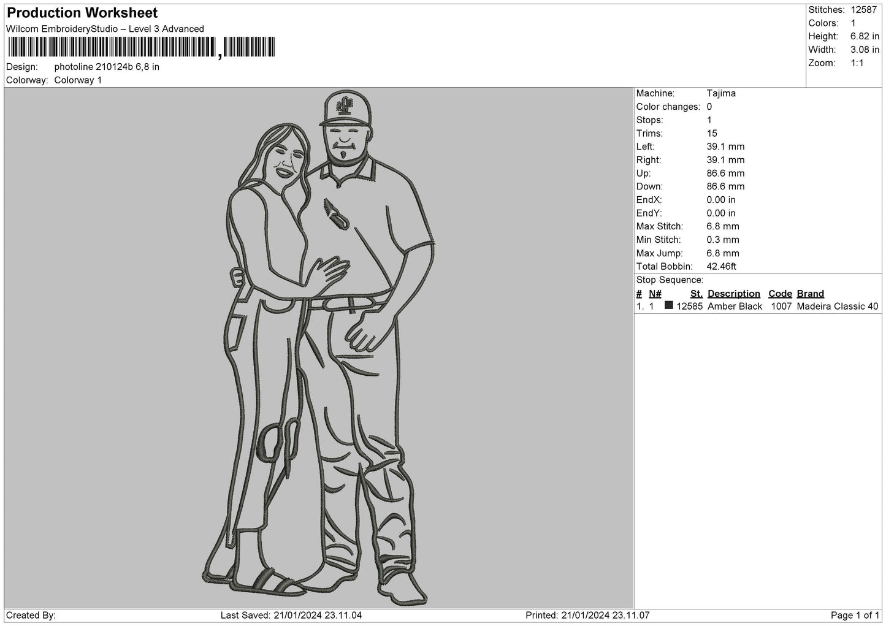
Task: Select the Wilcom EmbroideryStudio subtitle text
Action: (105, 29)
